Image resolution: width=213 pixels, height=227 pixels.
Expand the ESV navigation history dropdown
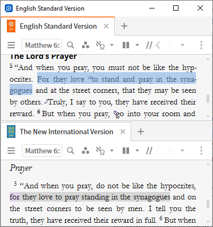coord(182,45)
